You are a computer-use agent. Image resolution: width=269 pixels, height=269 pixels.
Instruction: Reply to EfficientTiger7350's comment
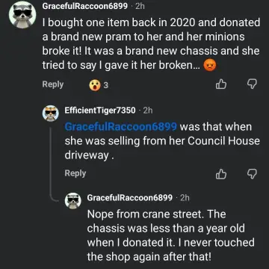(75, 173)
